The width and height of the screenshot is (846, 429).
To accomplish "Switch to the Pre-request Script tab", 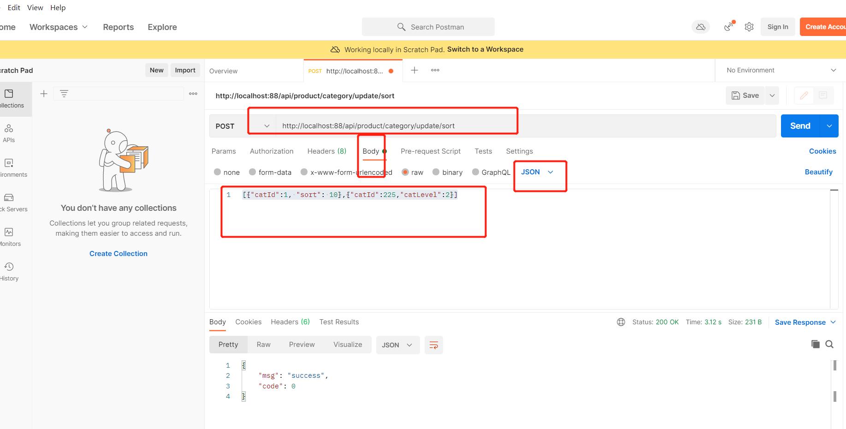I will pyautogui.click(x=431, y=151).
